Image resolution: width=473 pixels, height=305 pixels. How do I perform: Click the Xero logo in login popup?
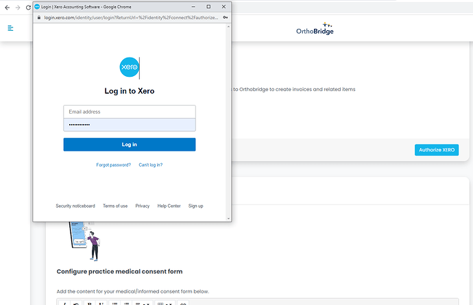point(130,67)
